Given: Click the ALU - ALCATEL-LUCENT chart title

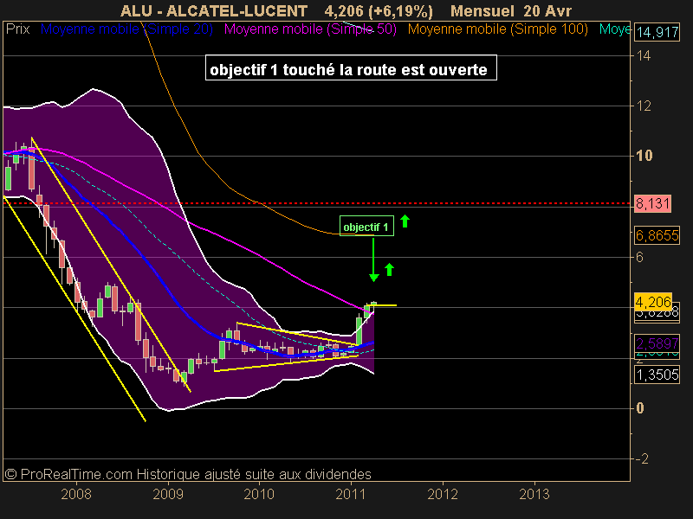Looking at the screenshot, I should [x=214, y=10].
